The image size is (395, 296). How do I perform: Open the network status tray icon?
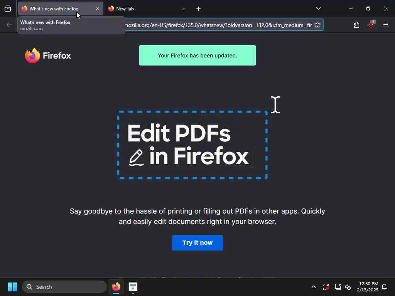click(338, 287)
